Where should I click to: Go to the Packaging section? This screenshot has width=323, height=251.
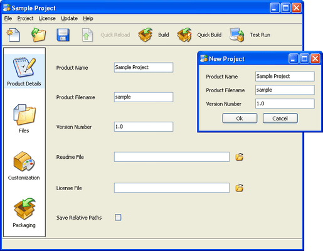24,213
